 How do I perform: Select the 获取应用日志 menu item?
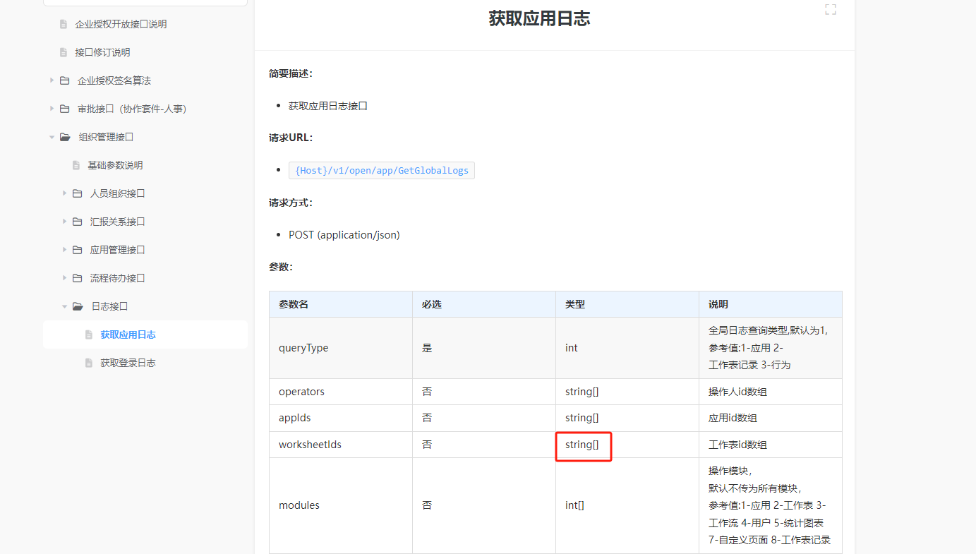[128, 335]
